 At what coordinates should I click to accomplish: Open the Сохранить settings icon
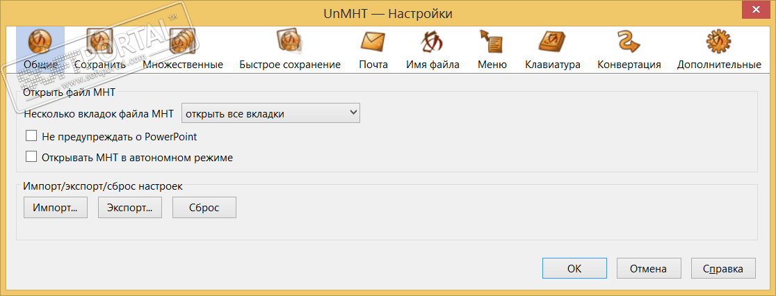[99, 42]
